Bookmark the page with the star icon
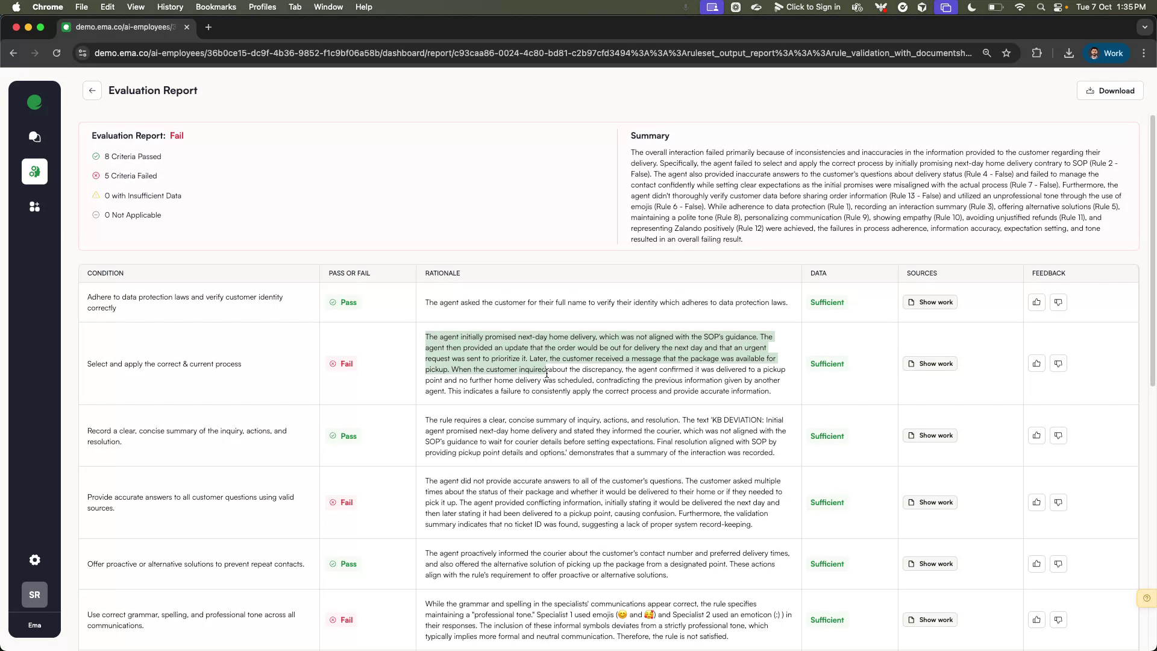Viewport: 1157px width, 651px height. pyautogui.click(x=1006, y=53)
